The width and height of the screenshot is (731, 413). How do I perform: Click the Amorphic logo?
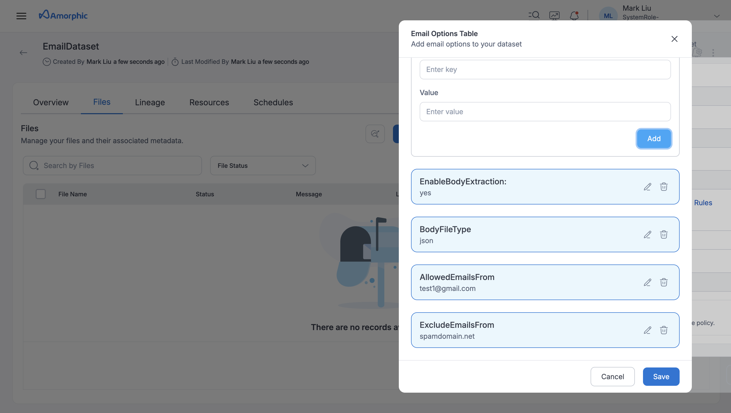pos(63,15)
